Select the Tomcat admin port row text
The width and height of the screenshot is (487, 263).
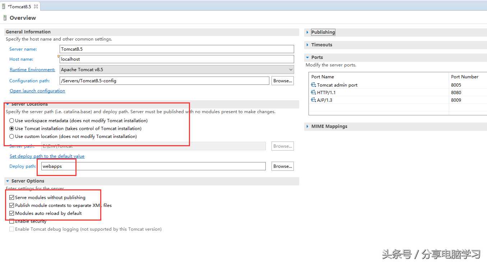[x=337, y=85]
